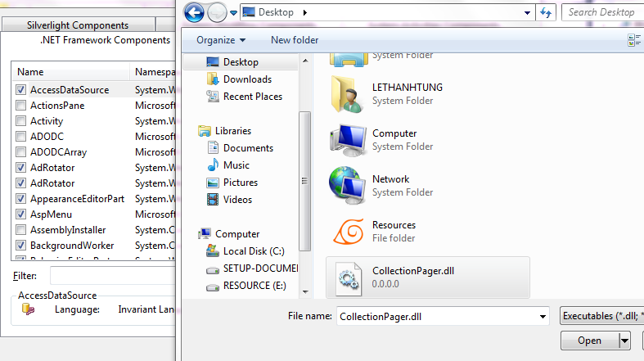Screen dimensions: 644x361
Task: Open Downloads in the navigation pane
Action: tap(247, 79)
